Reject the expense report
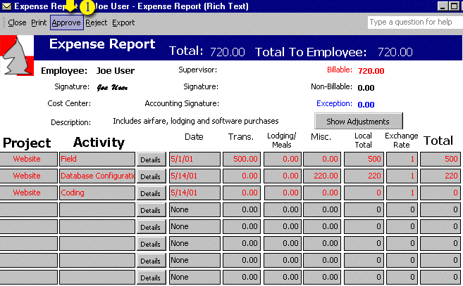This screenshot has width=463, height=286. pos(97,22)
